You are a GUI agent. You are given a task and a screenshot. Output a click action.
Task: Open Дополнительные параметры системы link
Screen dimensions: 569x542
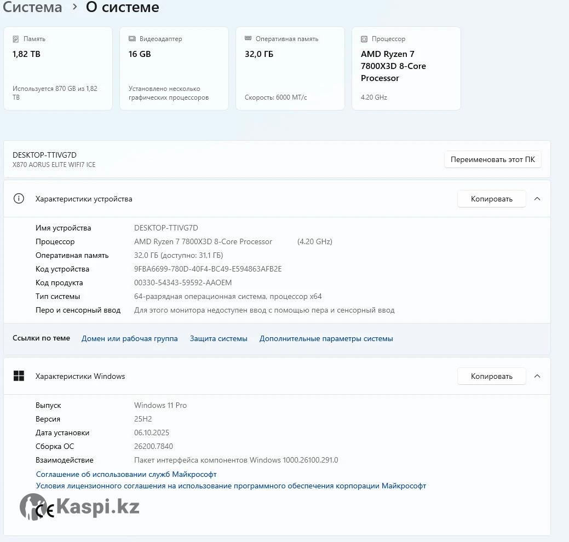tap(326, 338)
